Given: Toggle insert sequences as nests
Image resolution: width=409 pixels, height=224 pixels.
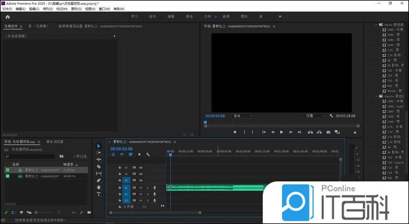Looking at the screenshot, I should click(114, 155).
